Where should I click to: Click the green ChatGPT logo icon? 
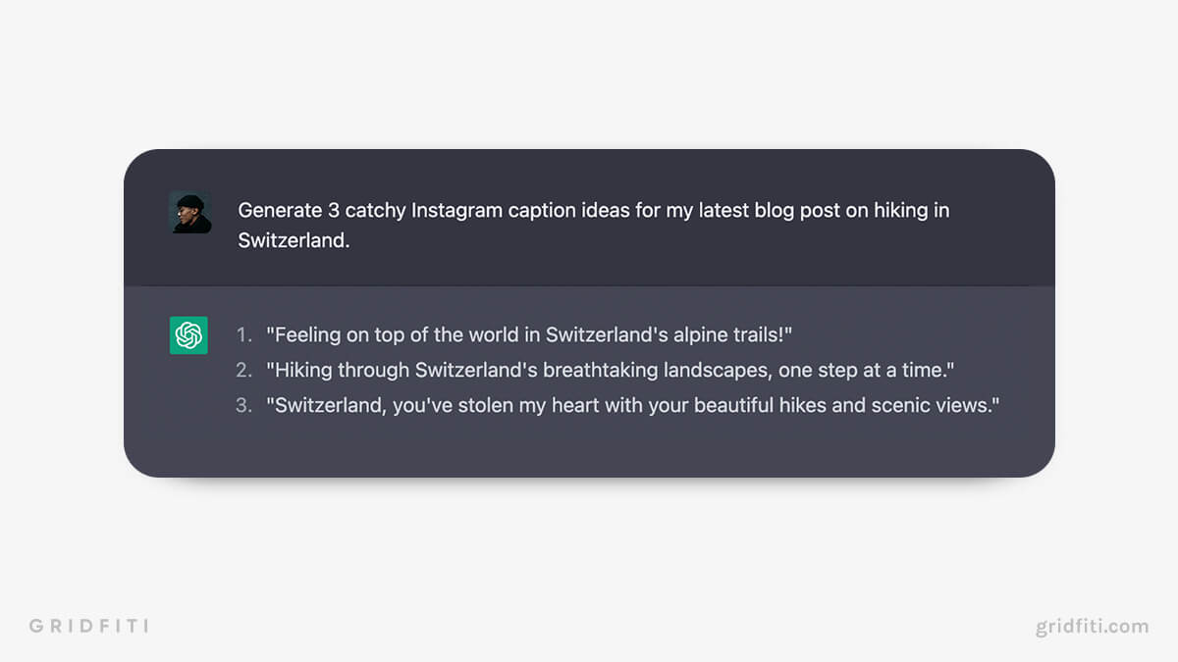point(188,335)
